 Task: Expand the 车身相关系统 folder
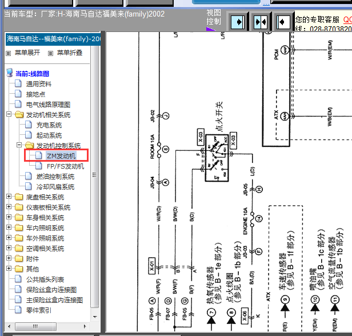9,217
